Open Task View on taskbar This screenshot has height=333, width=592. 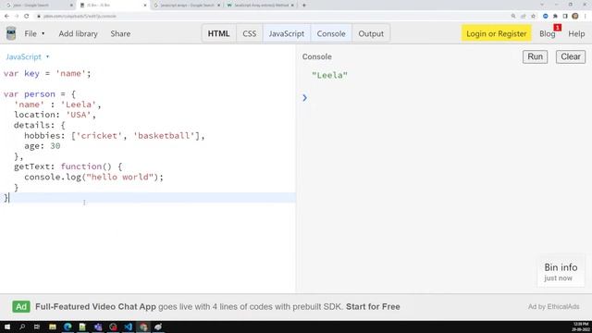click(37, 327)
